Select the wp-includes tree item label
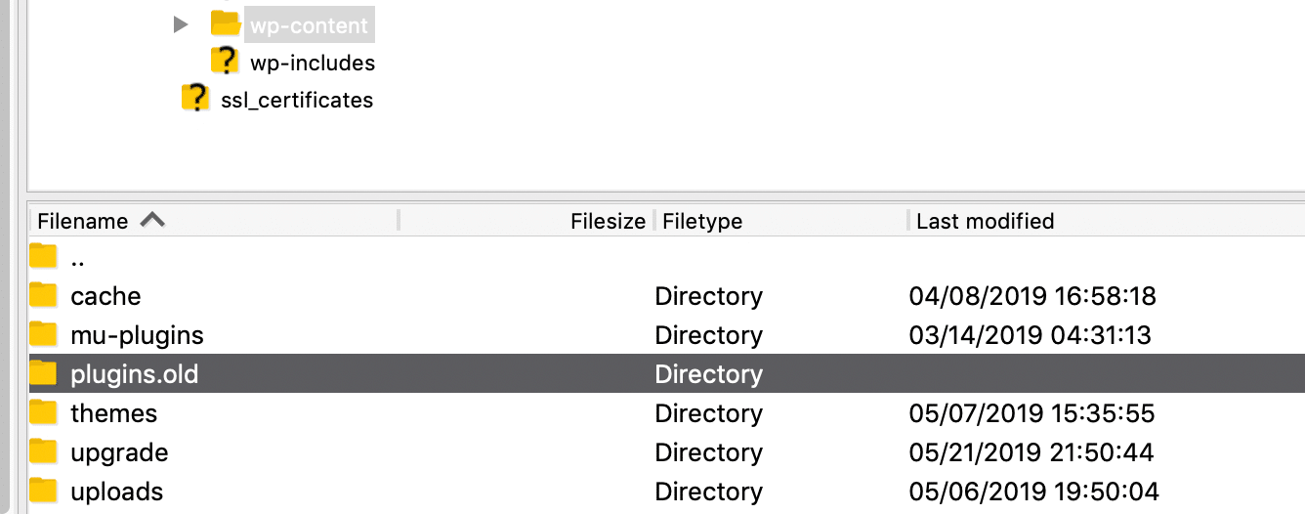Viewport: 1305px width, 514px height. coord(313,63)
